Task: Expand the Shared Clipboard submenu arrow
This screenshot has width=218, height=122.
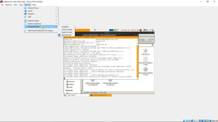Action: [x=56, y=24]
